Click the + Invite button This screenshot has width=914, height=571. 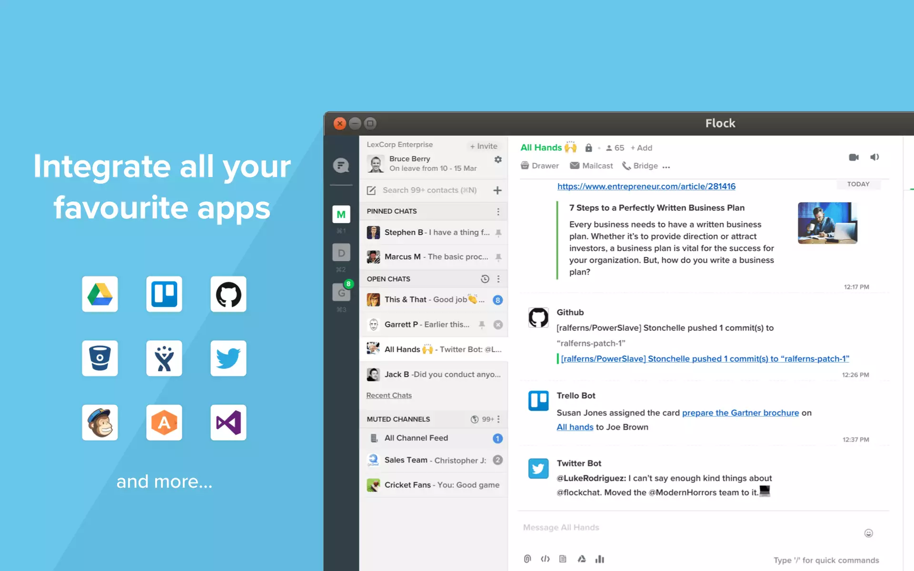click(484, 146)
